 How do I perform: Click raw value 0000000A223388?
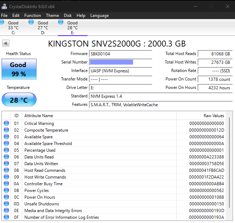(x=206, y=157)
